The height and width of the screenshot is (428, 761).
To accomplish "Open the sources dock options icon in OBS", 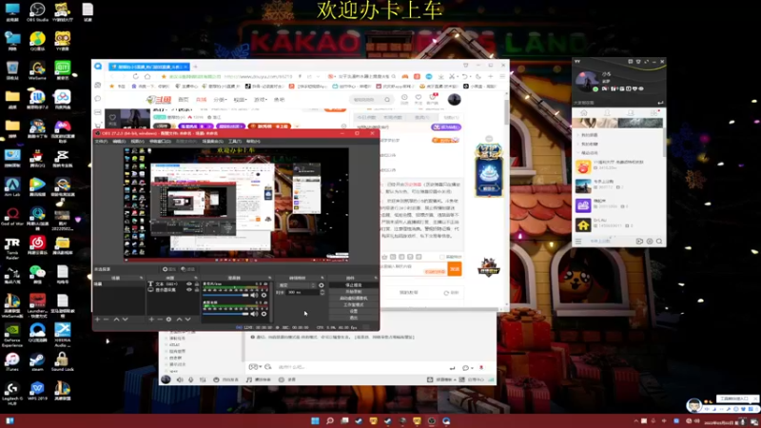I will click(x=196, y=278).
